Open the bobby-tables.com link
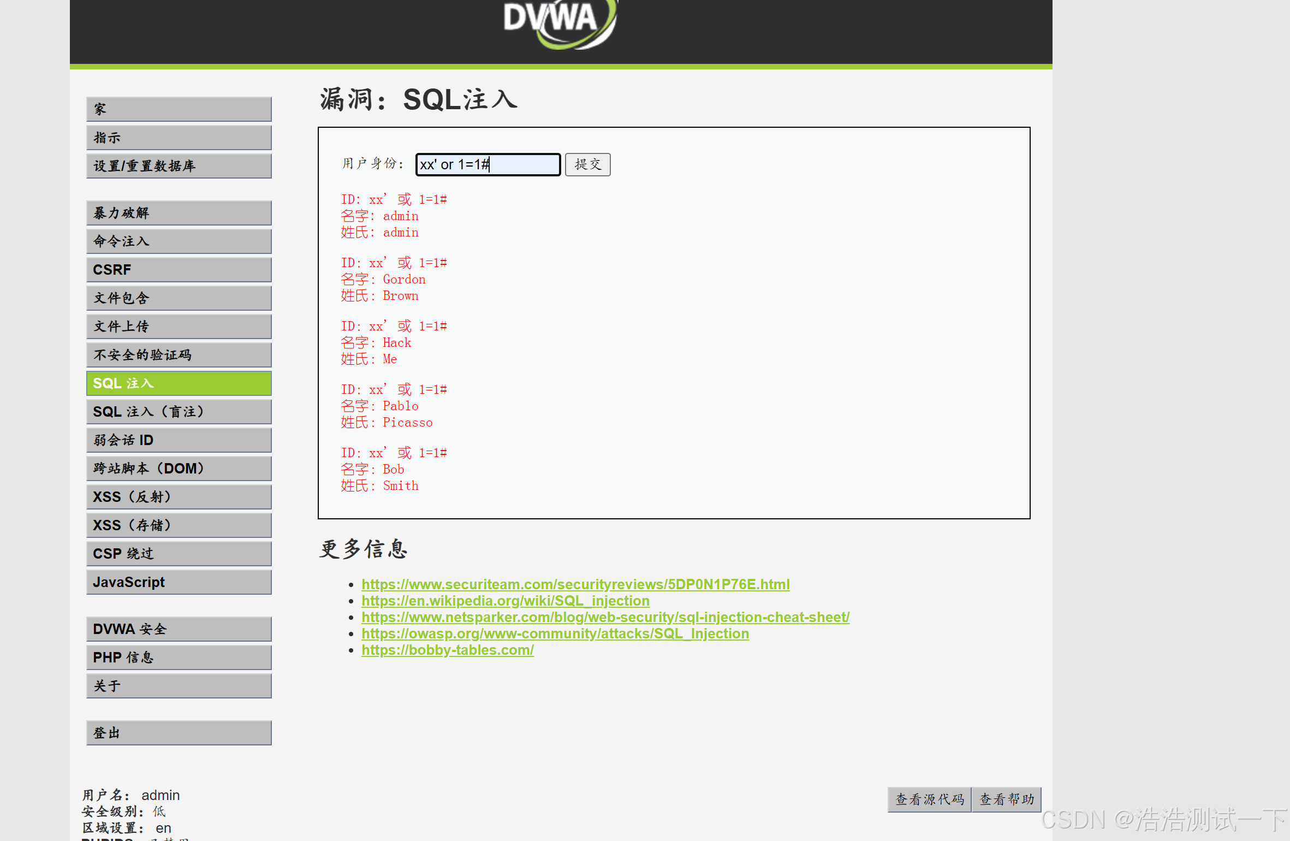The height and width of the screenshot is (841, 1290). click(447, 650)
